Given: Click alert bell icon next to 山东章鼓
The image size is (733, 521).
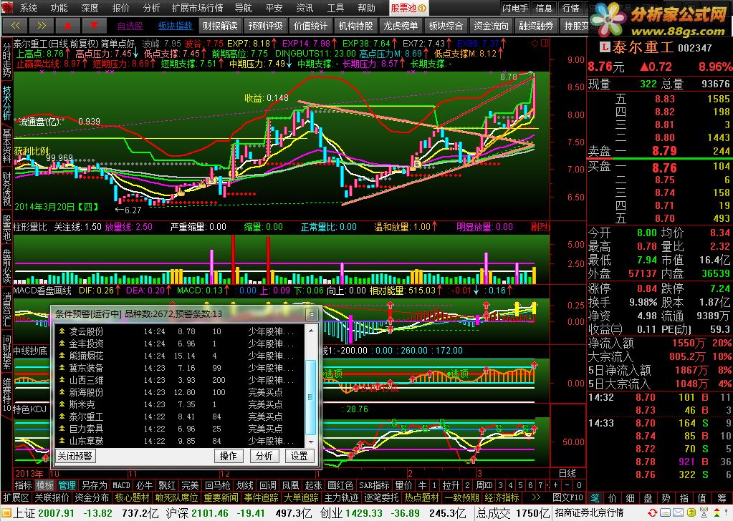Looking at the screenshot, I should click(x=62, y=440).
